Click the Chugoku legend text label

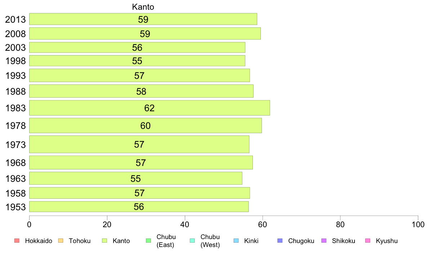coord(301,241)
